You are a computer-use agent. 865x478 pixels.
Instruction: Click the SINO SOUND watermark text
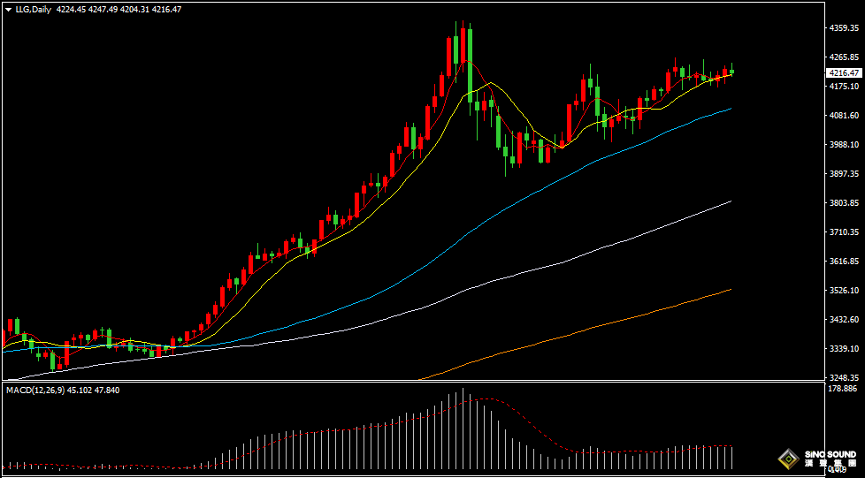pyautogui.click(x=830, y=455)
